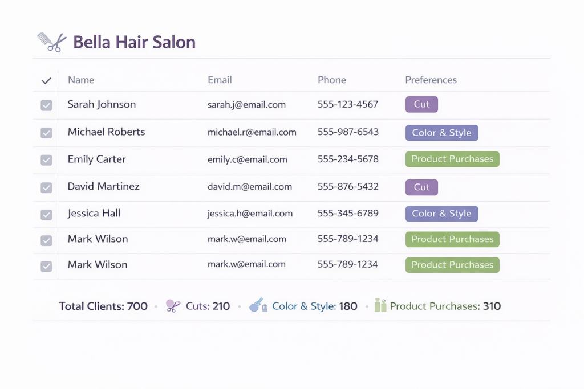This screenshot has width=584, height=389.
Task: Click the scissors icon beside Cuts total
Action: click(x=172, y=306)
